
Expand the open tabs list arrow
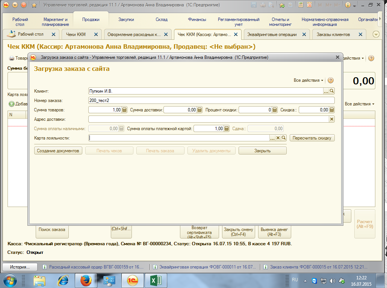[376, 34]
